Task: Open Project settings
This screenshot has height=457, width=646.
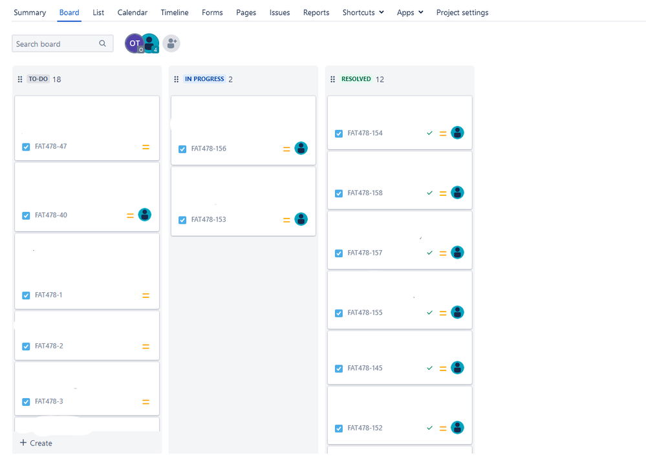Action: [x=462, y=12]
